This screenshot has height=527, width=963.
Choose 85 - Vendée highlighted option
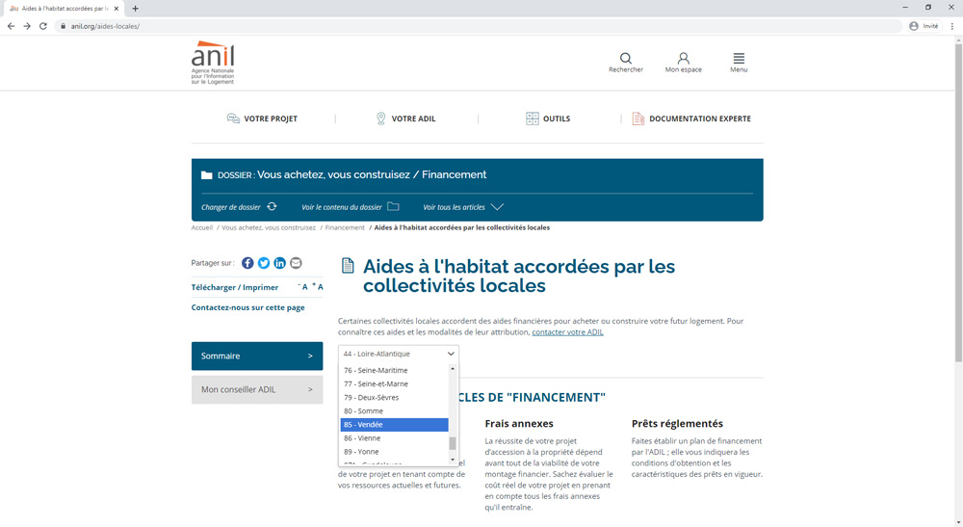pyautogui.click(x=394, y=425)
